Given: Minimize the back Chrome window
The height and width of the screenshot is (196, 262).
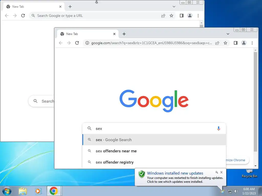Looking at the screenshot, I should pyautogui.click(x=183, y=2).
